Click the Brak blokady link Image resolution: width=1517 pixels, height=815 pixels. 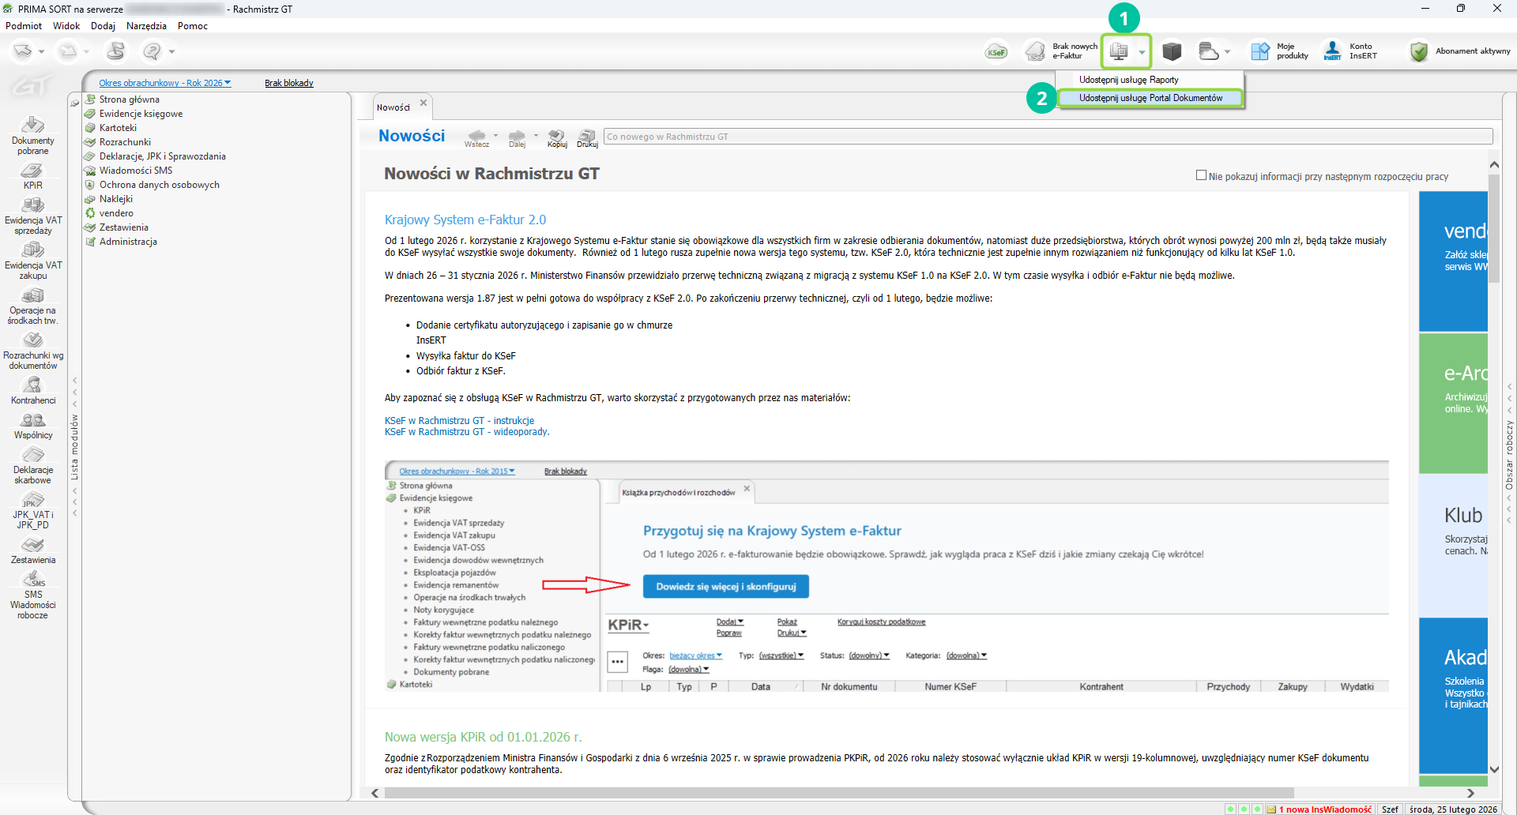tap(288, 83)
